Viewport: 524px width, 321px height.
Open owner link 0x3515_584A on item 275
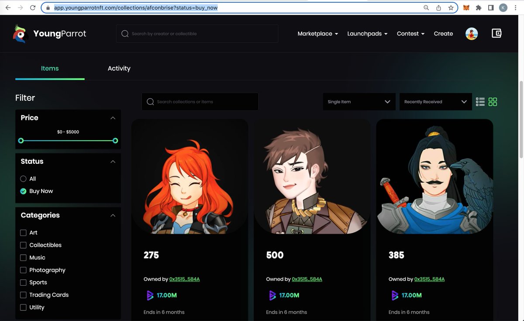185,279
